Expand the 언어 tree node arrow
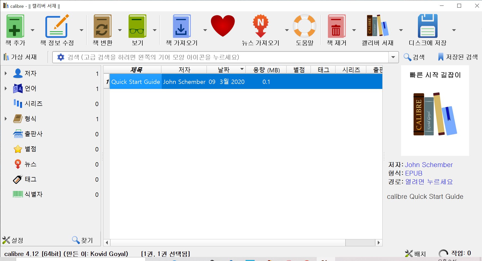This screenshot has height=261, width=482. point(6,88)
